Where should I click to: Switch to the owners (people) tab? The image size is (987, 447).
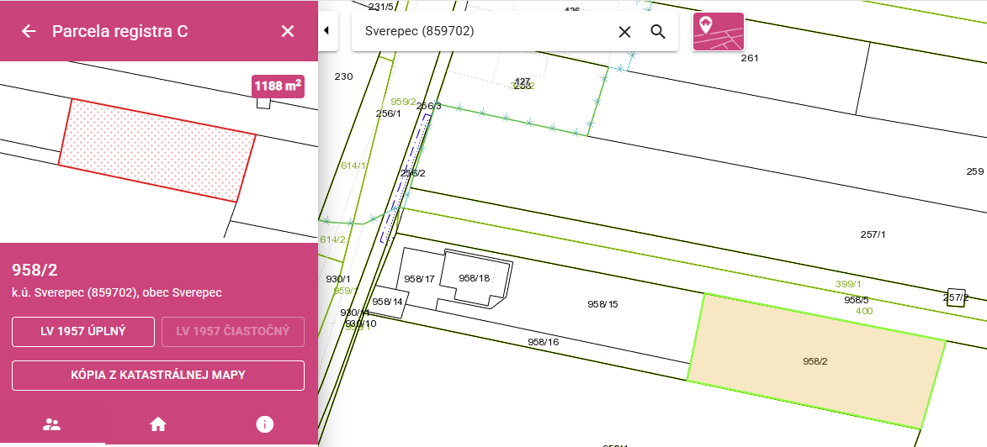(x=51, y=424)
